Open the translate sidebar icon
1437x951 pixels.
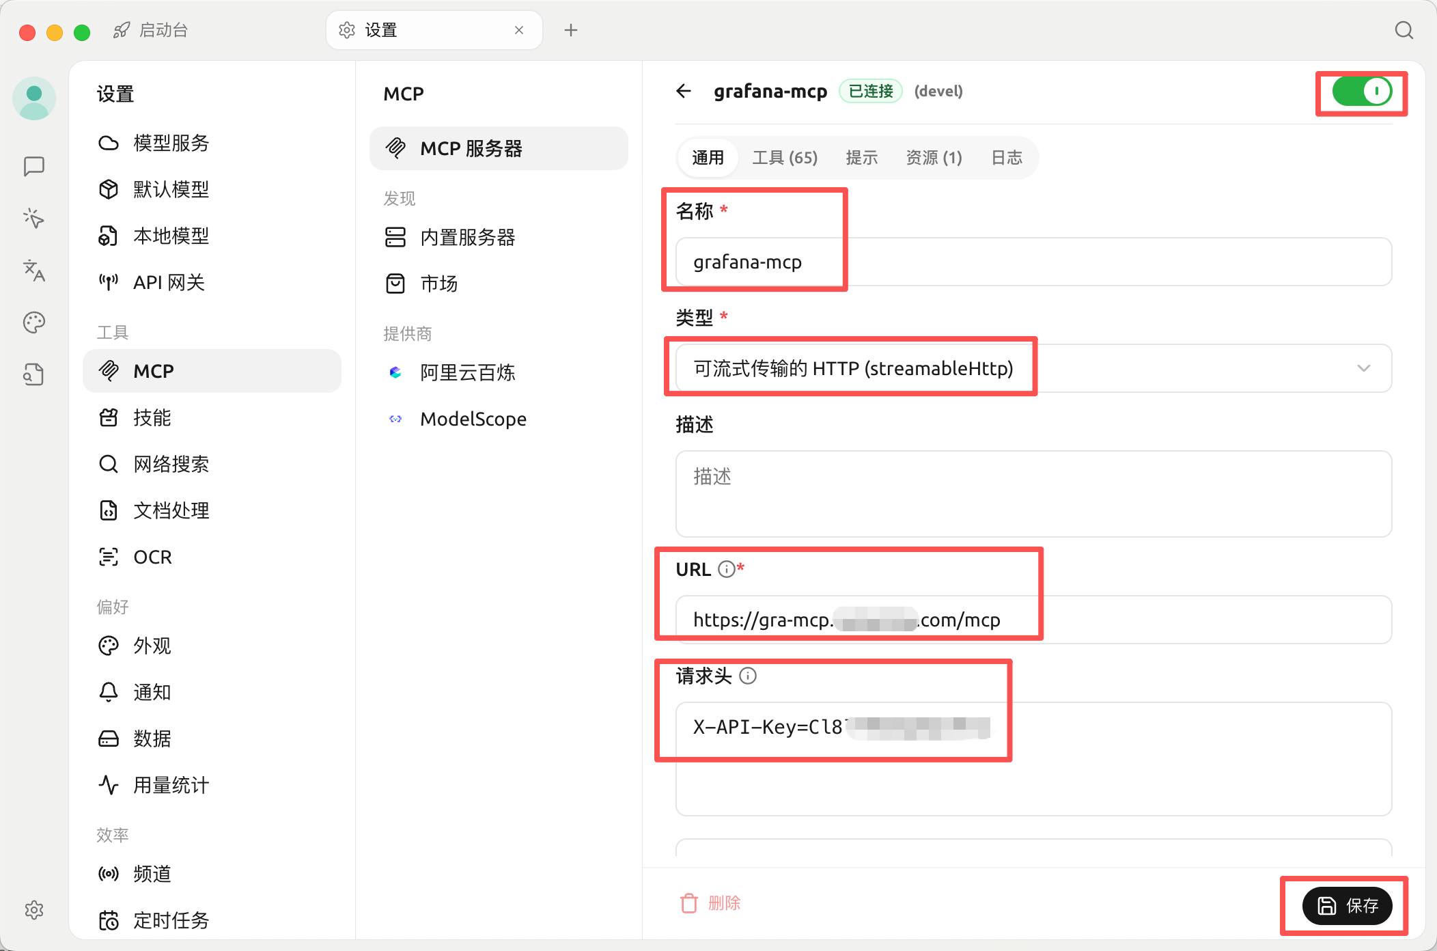point(34,271)
